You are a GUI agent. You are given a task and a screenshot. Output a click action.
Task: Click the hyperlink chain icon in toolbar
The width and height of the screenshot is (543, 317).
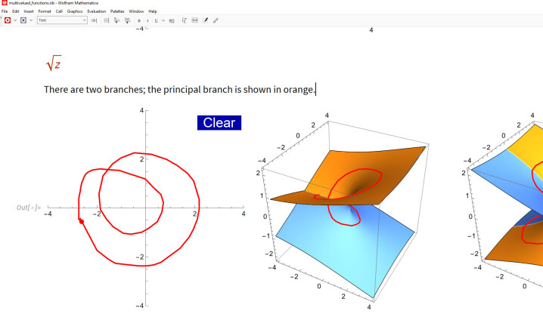pos(216,20)
